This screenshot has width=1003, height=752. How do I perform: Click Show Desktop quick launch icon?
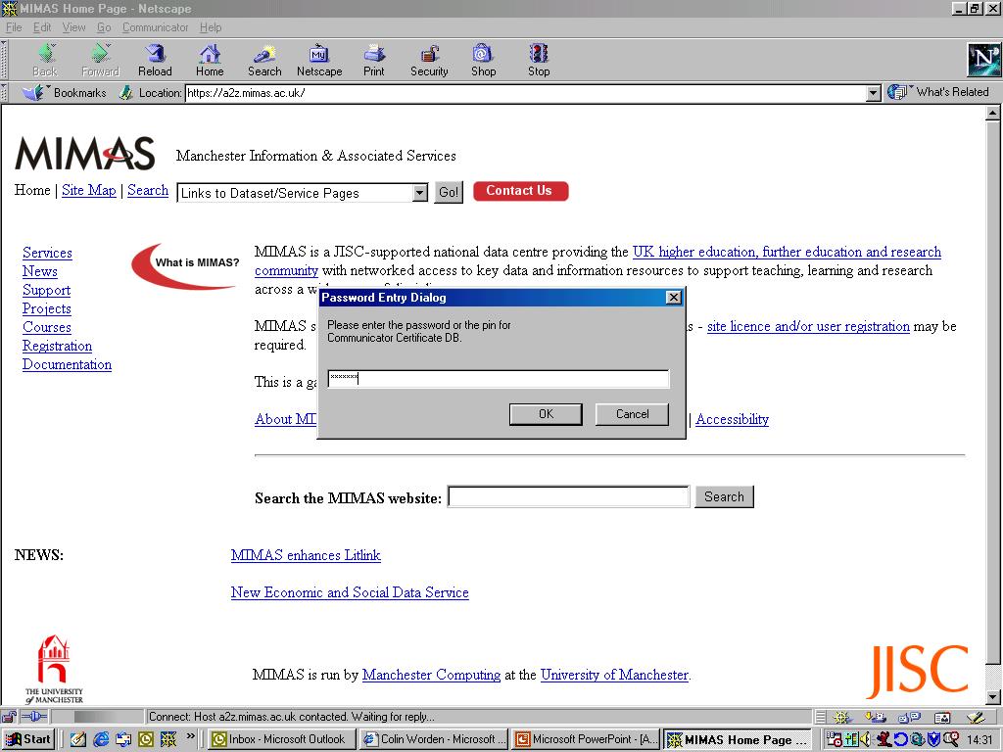tap(78, 739)
